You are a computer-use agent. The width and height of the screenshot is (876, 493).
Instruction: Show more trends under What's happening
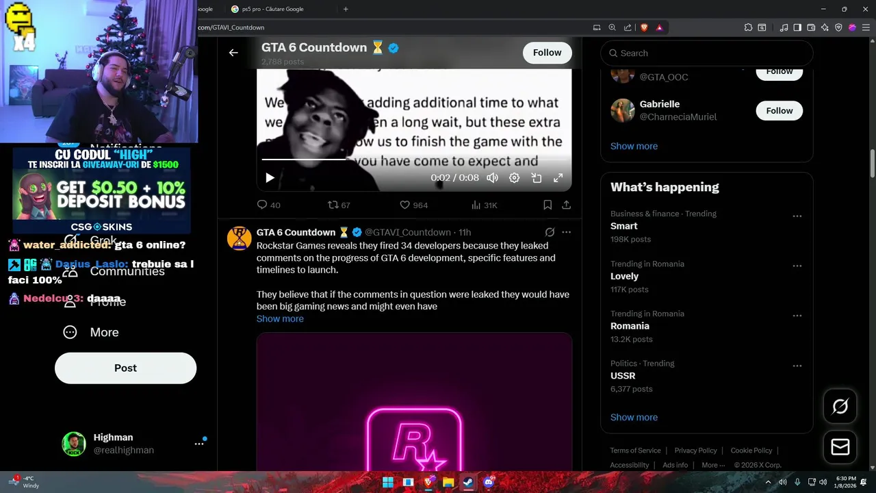[x=634, y=417]
